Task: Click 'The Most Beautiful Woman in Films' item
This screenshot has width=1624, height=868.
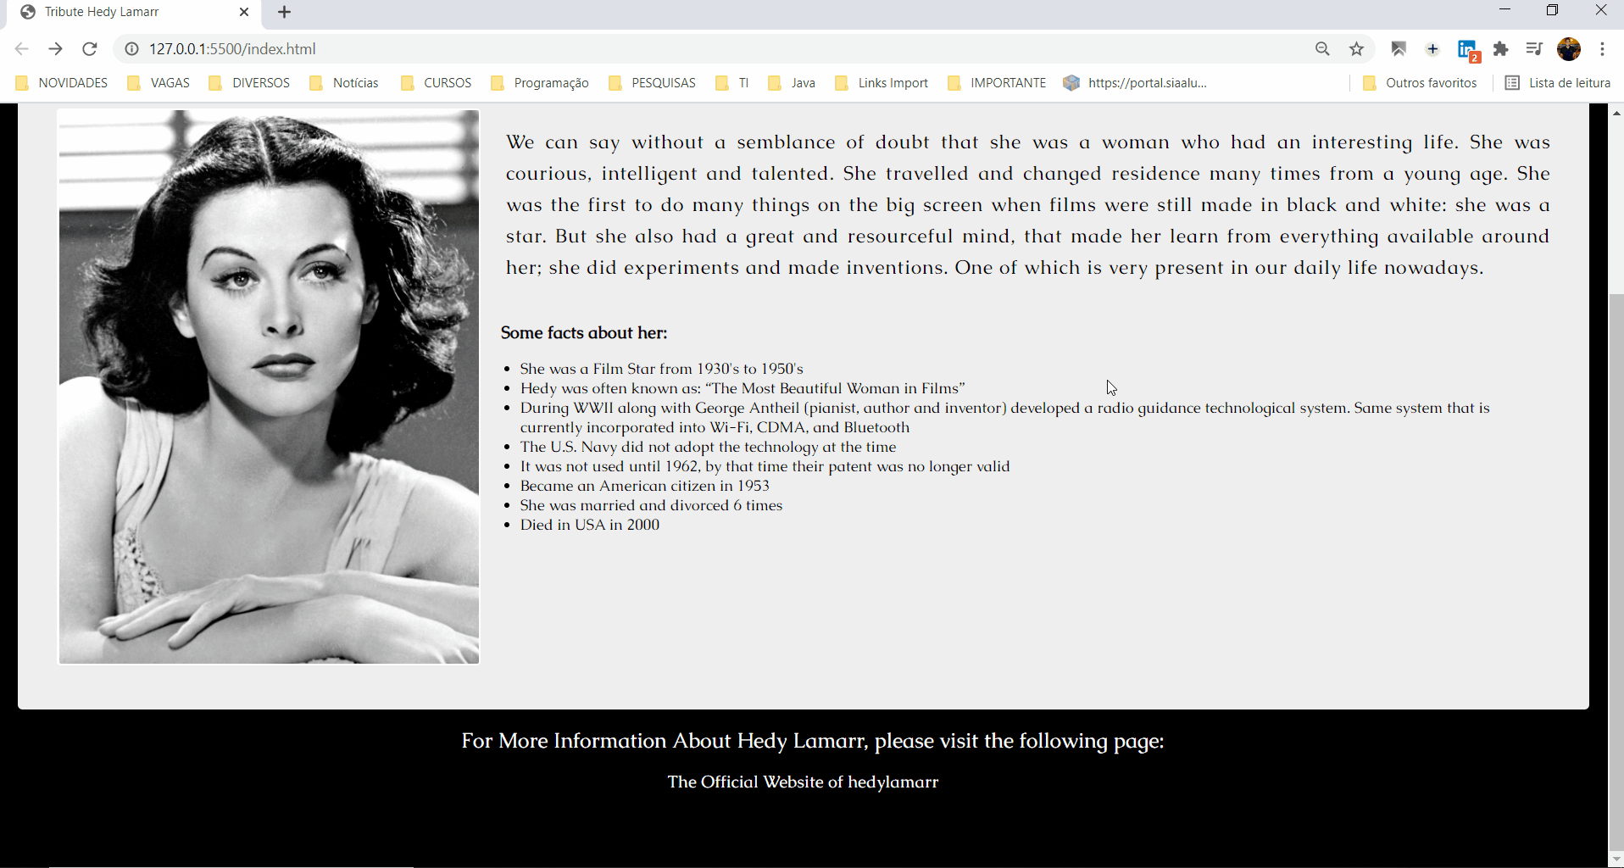Action: pyautogui.click(x=742, y=388)
